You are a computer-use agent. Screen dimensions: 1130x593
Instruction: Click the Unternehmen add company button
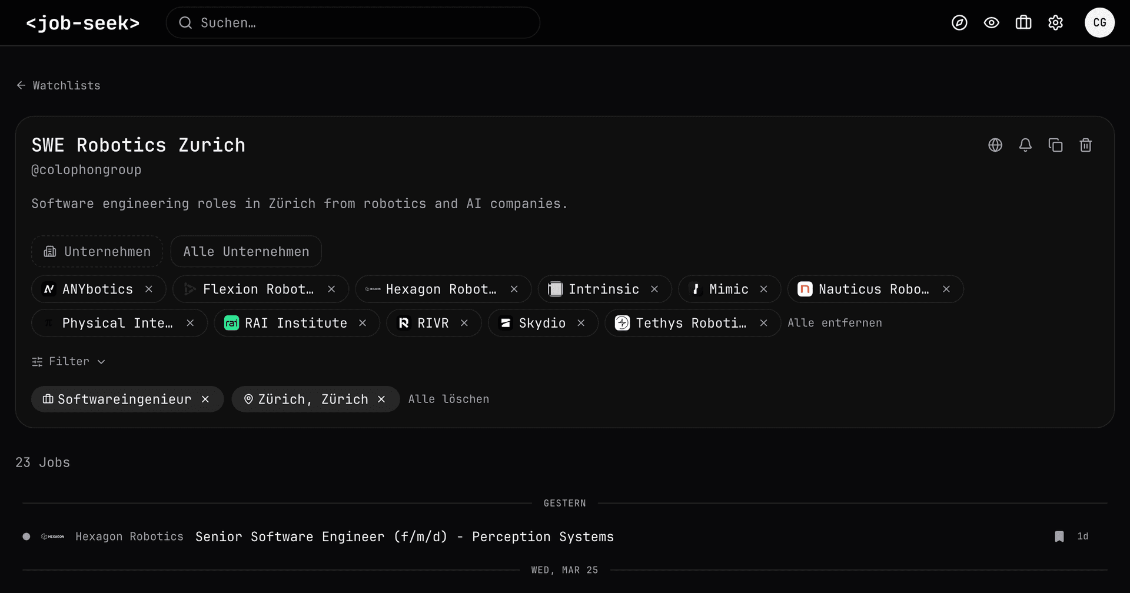(97, 252)
